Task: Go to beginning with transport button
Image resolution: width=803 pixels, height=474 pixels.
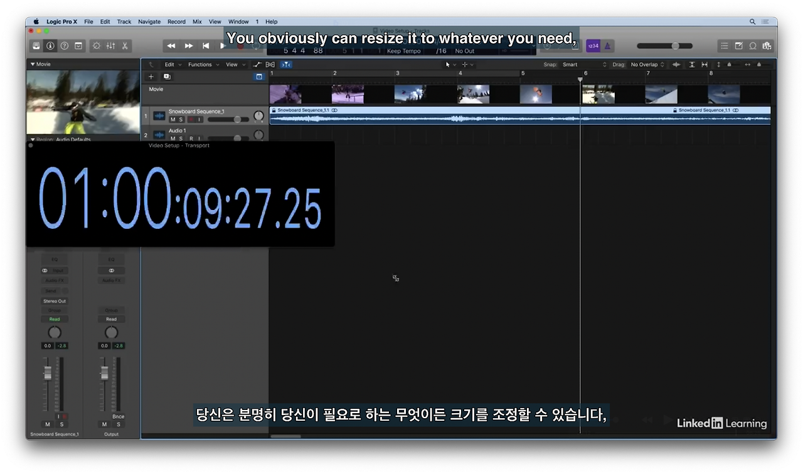Action: tap(206, 46)
